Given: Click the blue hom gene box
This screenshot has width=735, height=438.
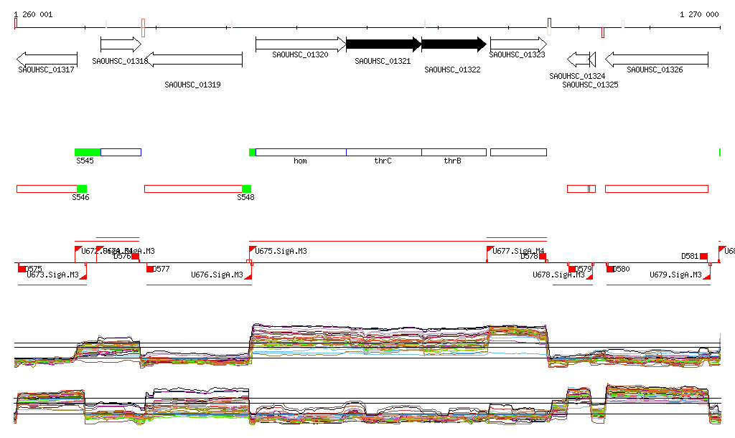Looking at the screenshot, I should coord(301,152).
